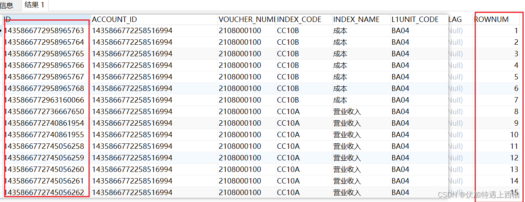
Task: Select ID cell 1435866772958965765
Action: tap(47, 54)
